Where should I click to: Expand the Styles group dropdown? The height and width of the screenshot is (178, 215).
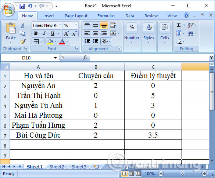point(148,43)
